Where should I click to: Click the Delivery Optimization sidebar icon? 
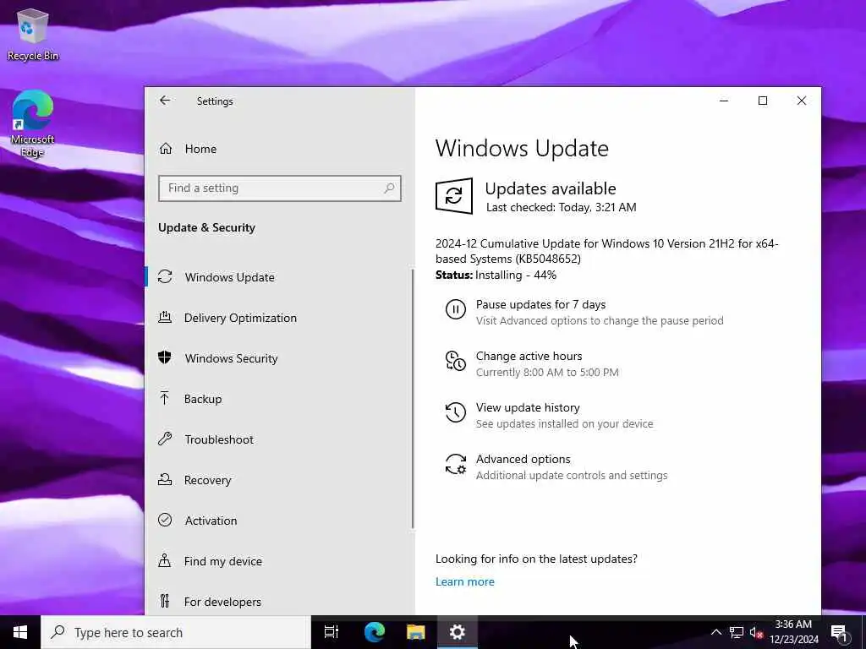coord(165,317)
